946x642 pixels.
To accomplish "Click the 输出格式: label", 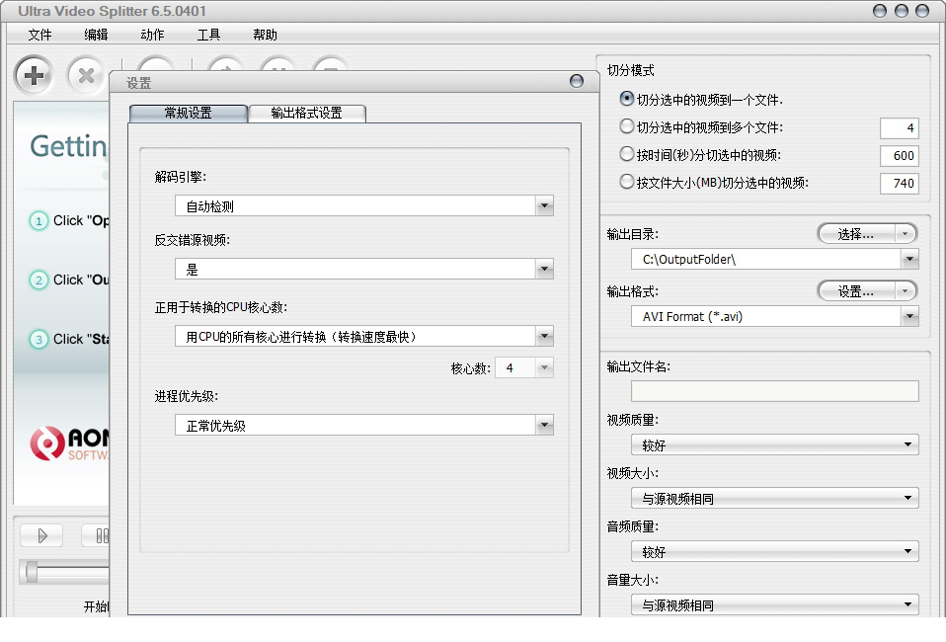I will click(x=633, y=292).
